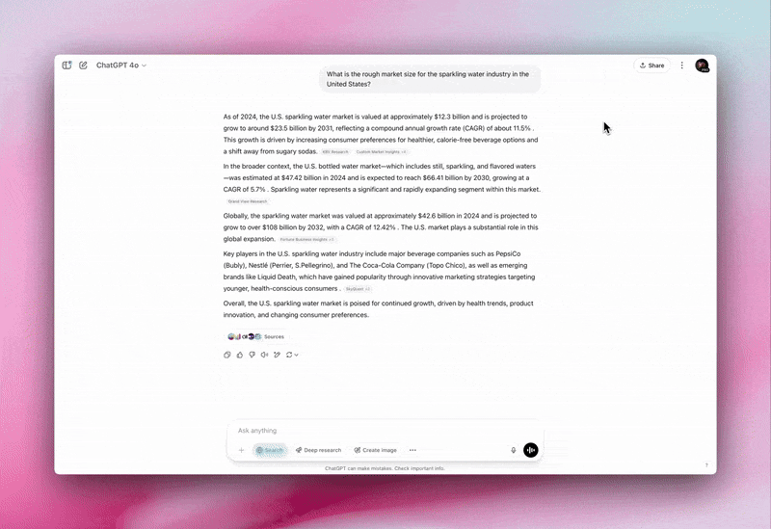
Task: Open the three-dot conversation options menu
Action: [682, 65]
